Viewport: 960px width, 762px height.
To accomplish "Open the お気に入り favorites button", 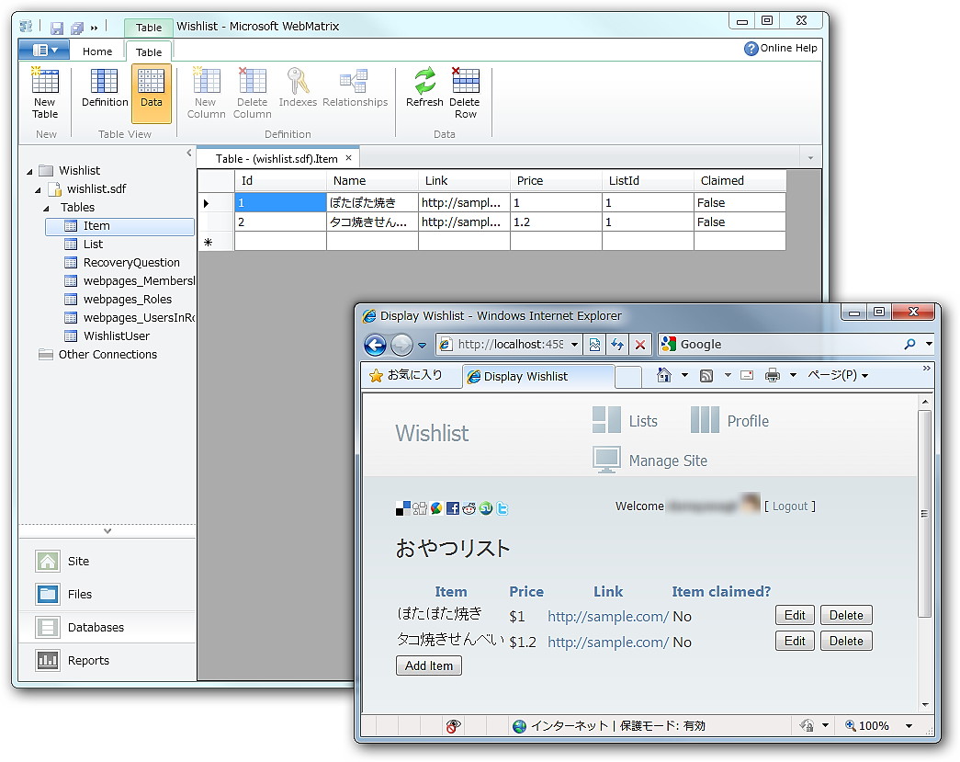I will point(406,375).
